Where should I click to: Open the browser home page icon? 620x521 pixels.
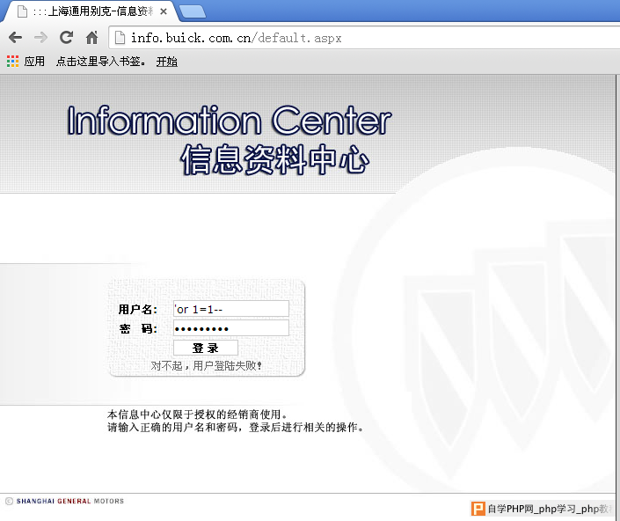click(x=91, y=38)
